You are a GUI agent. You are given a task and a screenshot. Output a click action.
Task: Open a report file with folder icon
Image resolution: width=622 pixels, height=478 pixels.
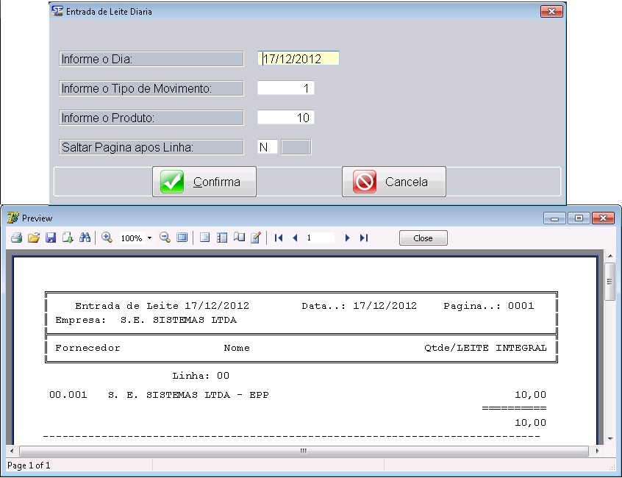coord(33,238)
